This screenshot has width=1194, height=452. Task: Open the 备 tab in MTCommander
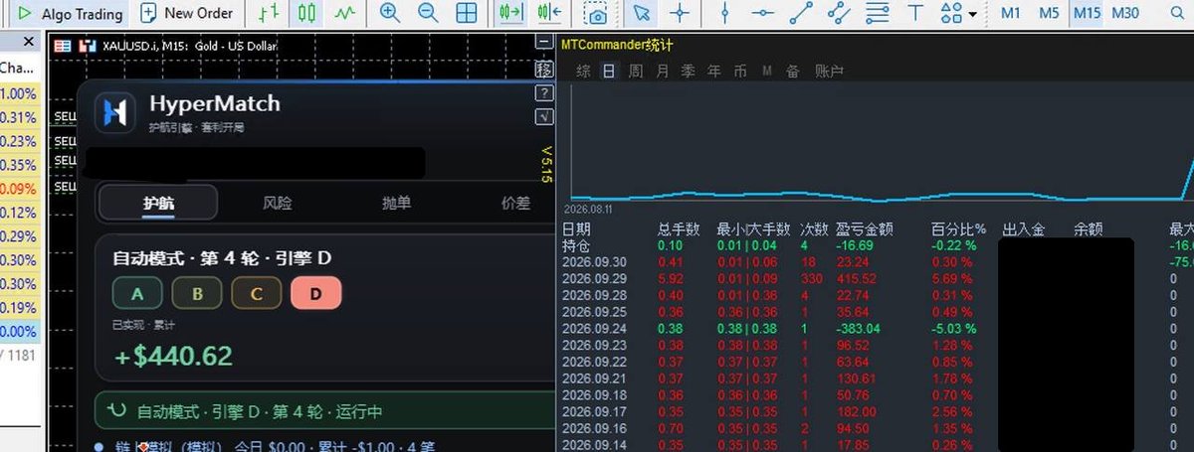[793, 72]
